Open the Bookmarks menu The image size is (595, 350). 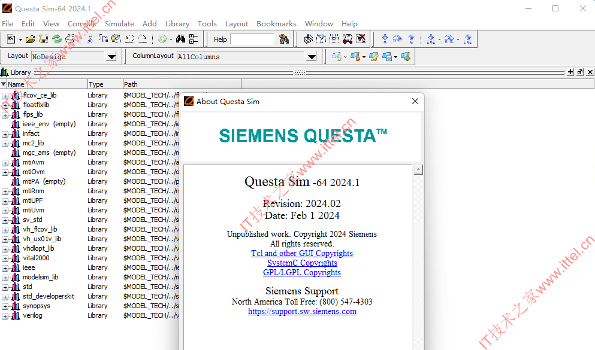[276, 23]
